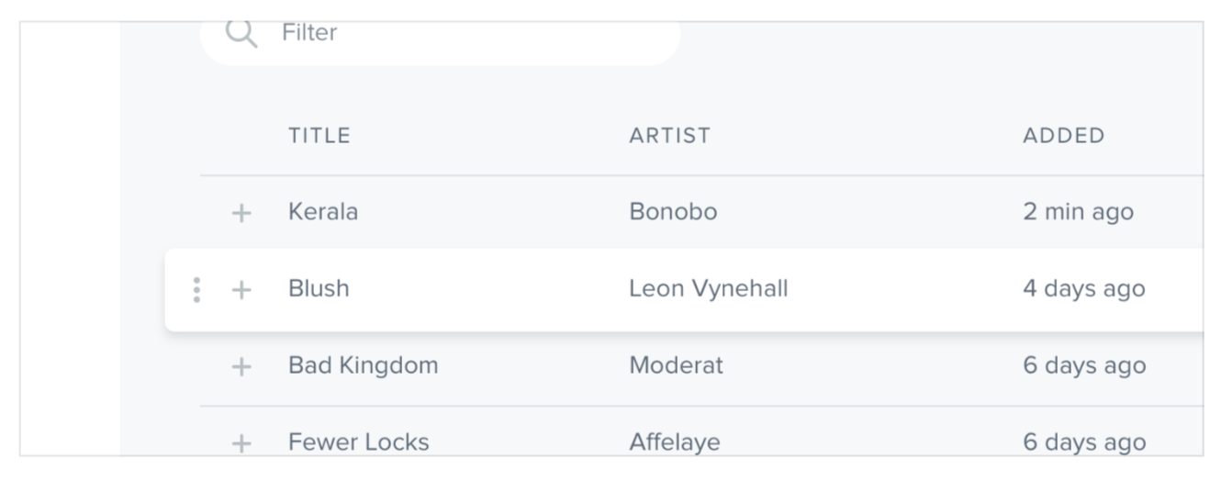Select the Fewer Locks track title
Image resolution: width=1221 pixels, height=481 pixels.
click(358, 442)
